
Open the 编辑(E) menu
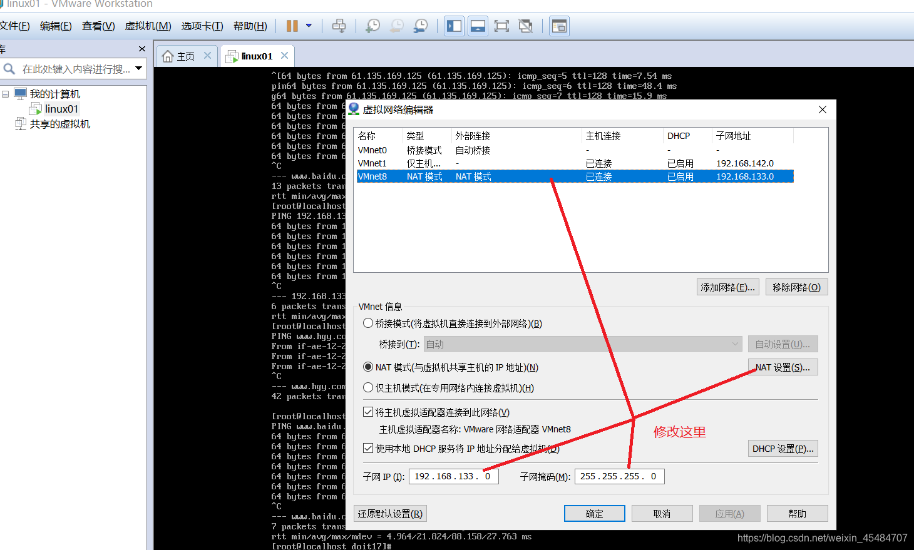(x=56, y=26)
